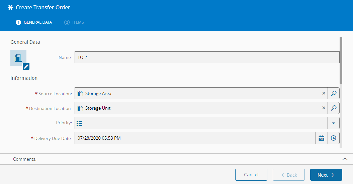Search for a Source Location
353x184 pixels.
(333, 94)
